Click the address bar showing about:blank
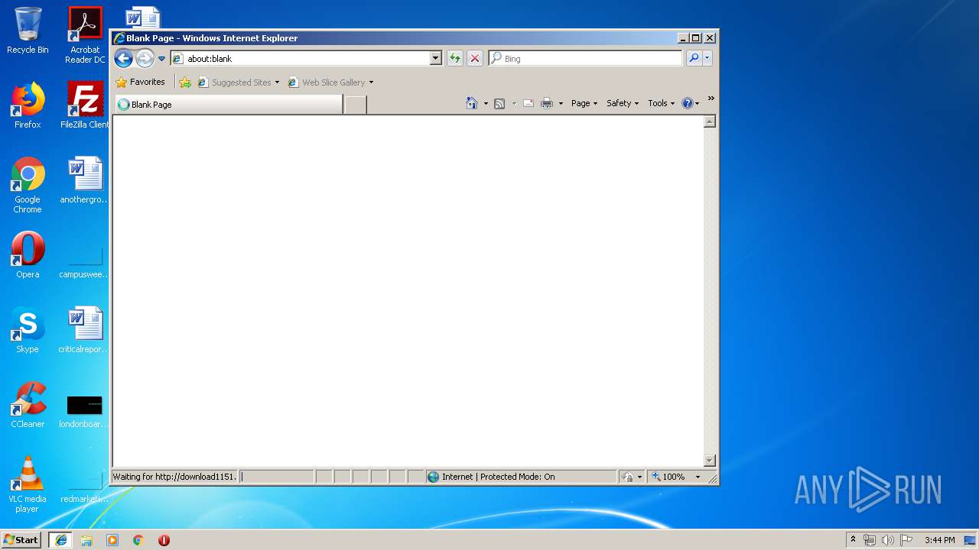The image size is (979, 550). click(299, 58)
